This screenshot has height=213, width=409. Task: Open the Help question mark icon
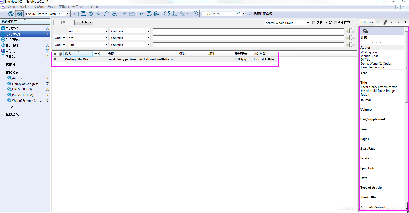(x=195, y=14)
